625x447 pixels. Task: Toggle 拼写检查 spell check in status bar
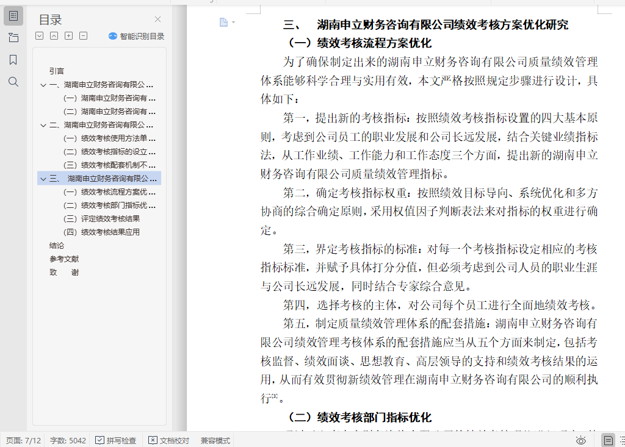[x=116, y=441]
